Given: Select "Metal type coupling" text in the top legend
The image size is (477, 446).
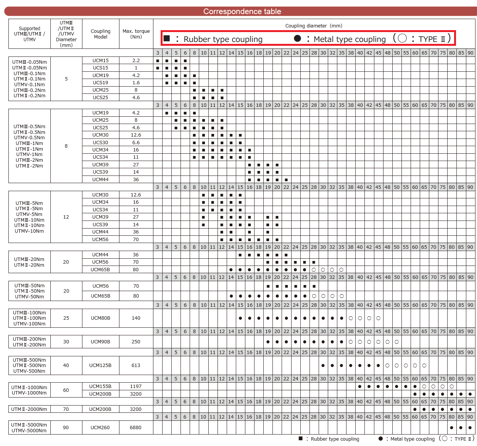Looking at the screenshot, I should coord(350,39).
